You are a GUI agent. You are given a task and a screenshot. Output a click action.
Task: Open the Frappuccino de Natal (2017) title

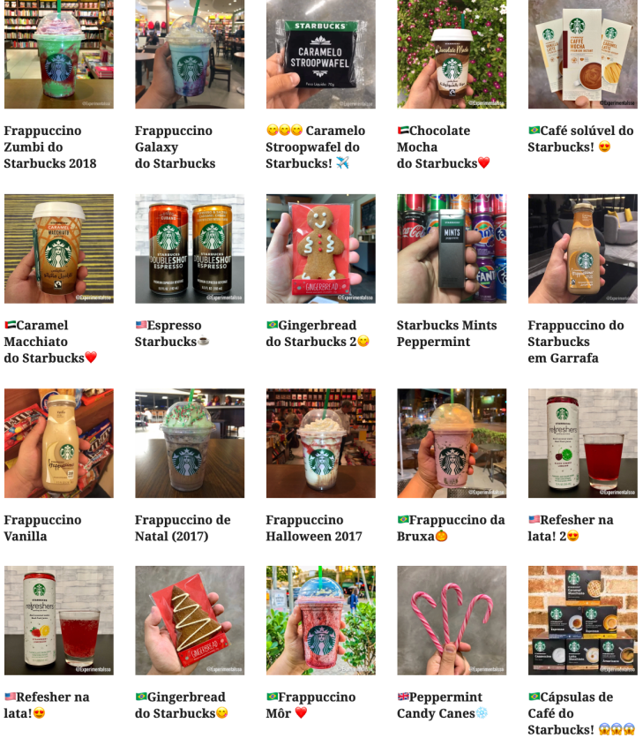coord(183,528)
